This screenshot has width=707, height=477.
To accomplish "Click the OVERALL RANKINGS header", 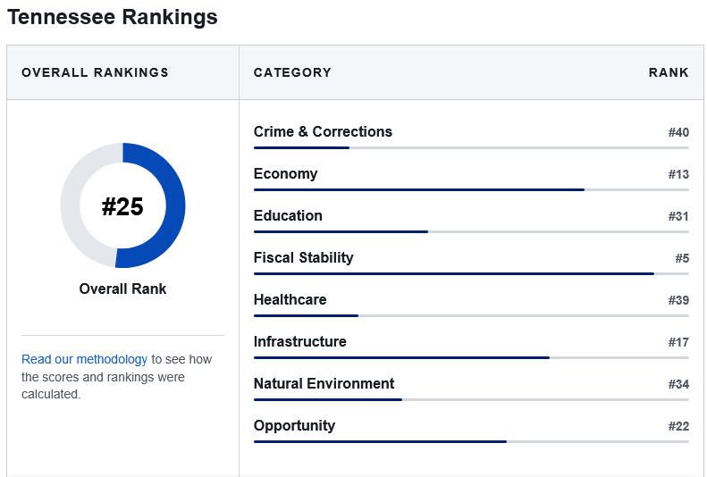I will 95,72.
